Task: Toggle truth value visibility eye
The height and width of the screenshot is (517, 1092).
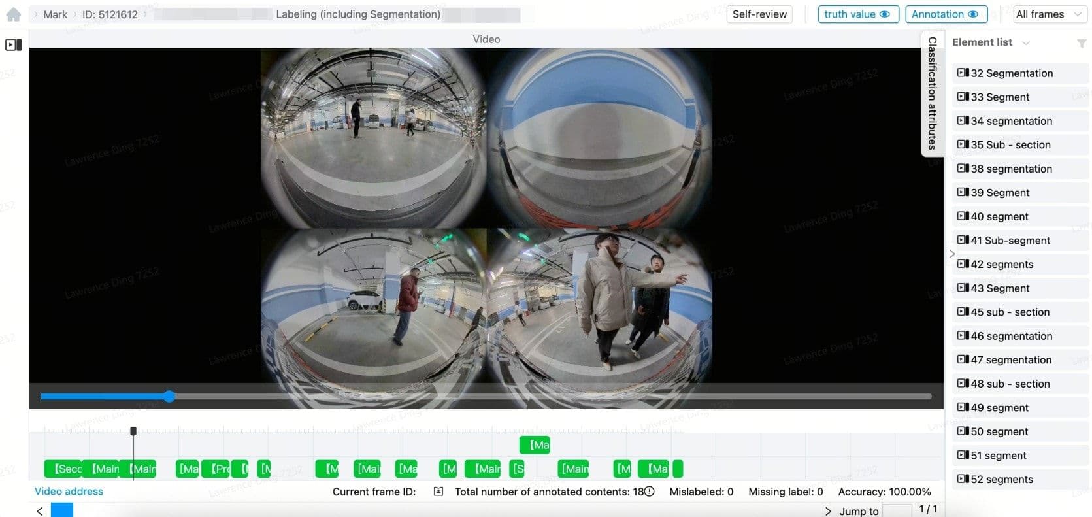Action: (x=884, y=14)
